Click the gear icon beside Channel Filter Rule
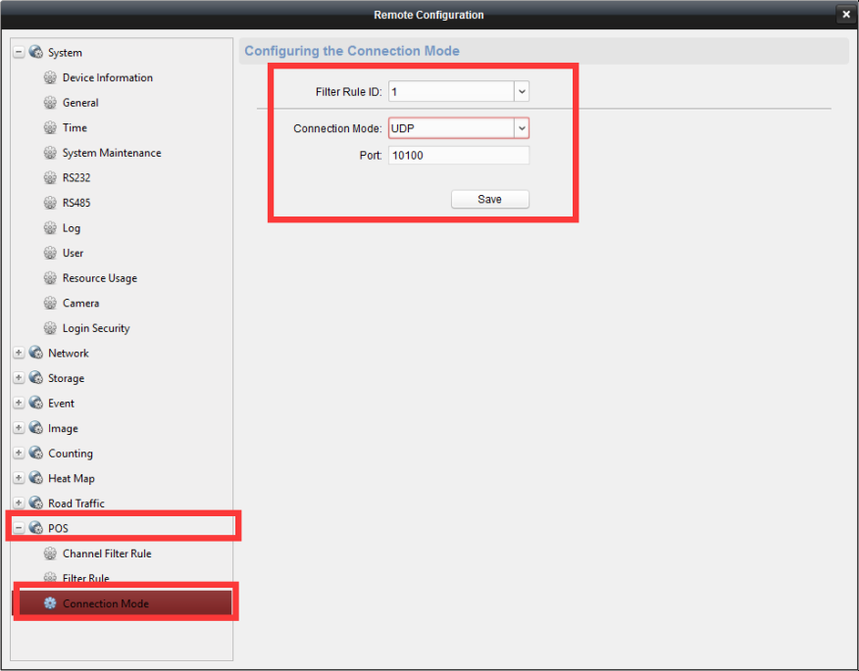This screenshot has width=859, height=671. click(51, 553)
